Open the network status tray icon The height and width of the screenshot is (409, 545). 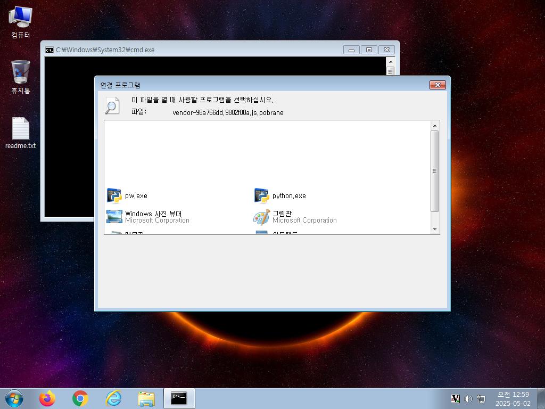coord(481,398)
